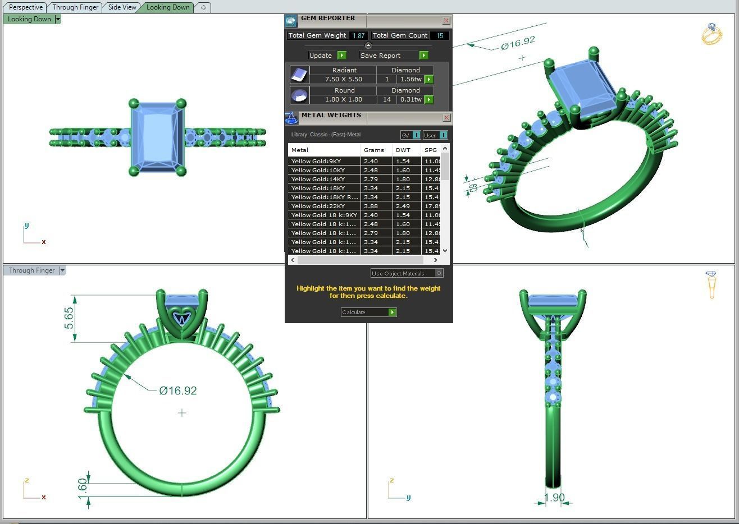The image size is (739, 524).
Task: Click the 1.90 dimension in Side View
Action: (554, 498)
